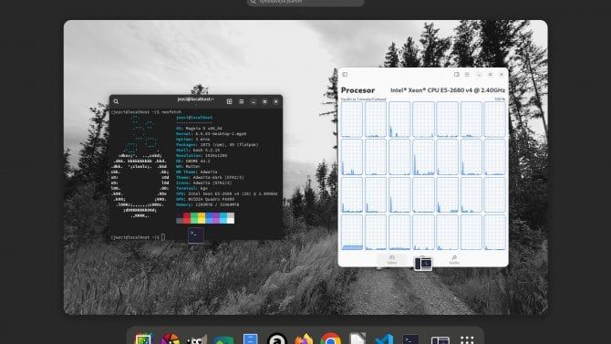Screen dimensions: 611x344
Task: Click the Procesor heading in the monitor window
Action: tap(357, 90)
